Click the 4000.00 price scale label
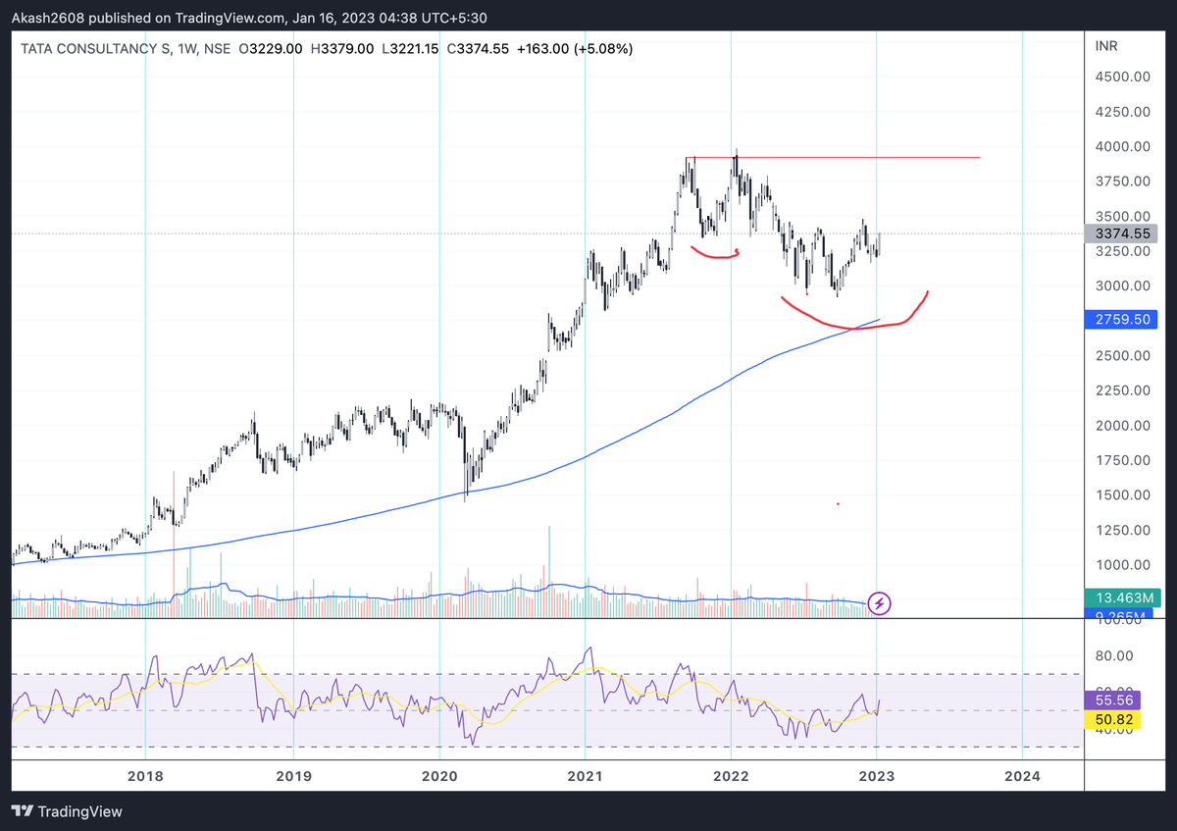The image size is (1177, 831). 1122,146
